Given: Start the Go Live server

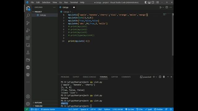Looking at the screenshot, I should [130, 109].
